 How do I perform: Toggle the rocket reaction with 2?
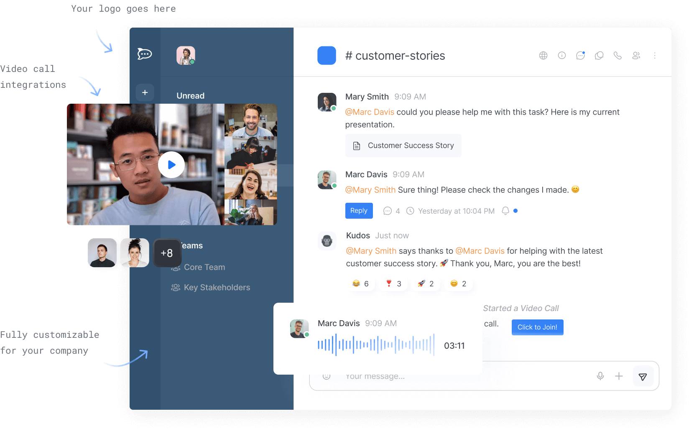[x=426, y=283]
